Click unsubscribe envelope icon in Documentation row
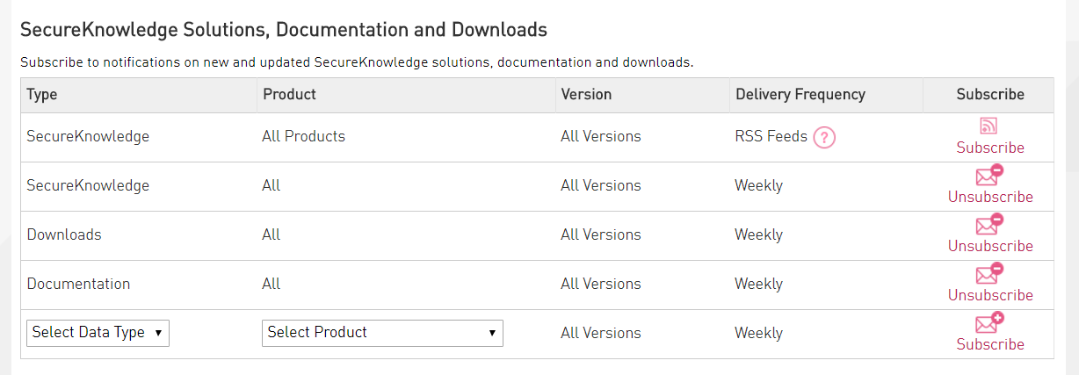1079x375 pixels. [x=989, y=273]
